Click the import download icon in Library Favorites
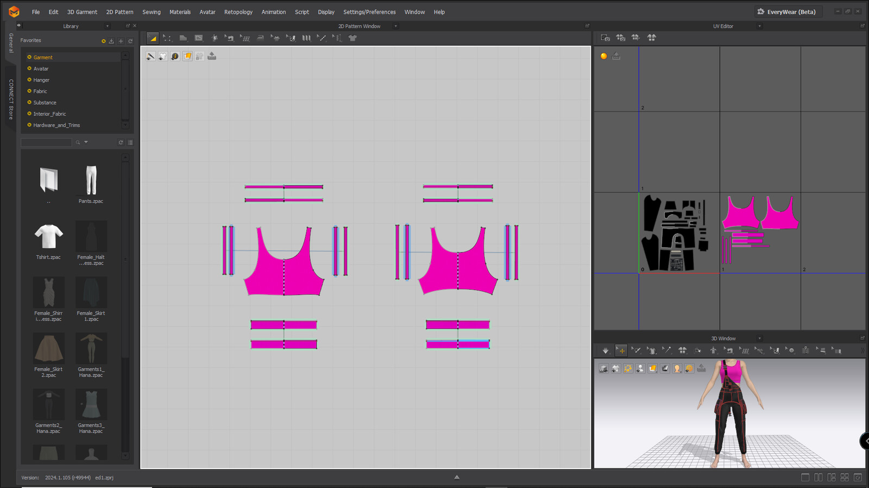 click(x=111, y=41)
